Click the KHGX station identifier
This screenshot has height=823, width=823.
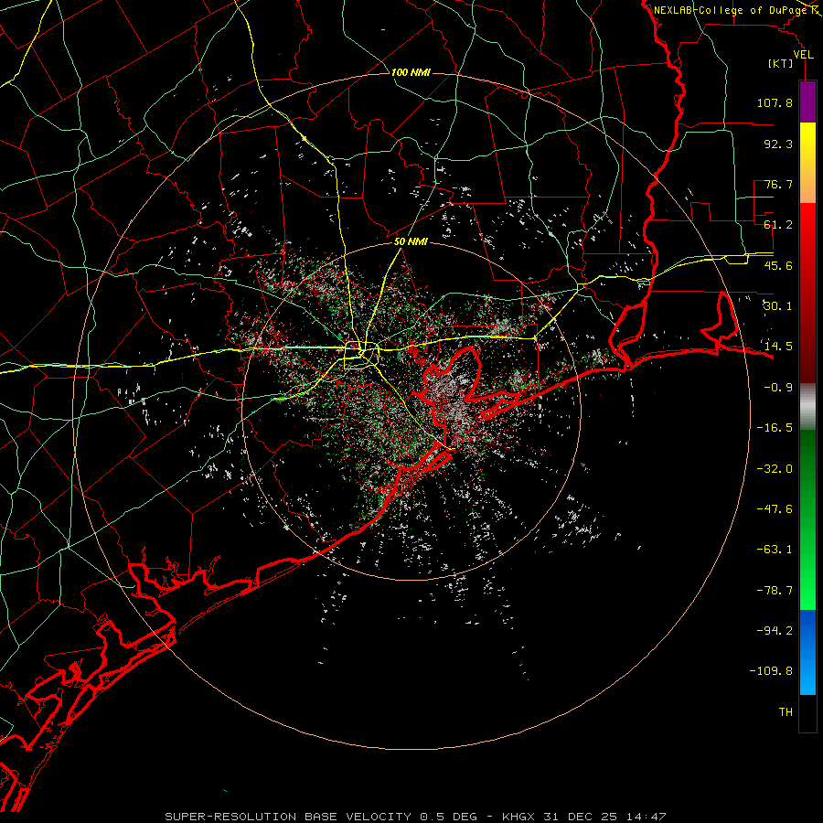point(518,817)
